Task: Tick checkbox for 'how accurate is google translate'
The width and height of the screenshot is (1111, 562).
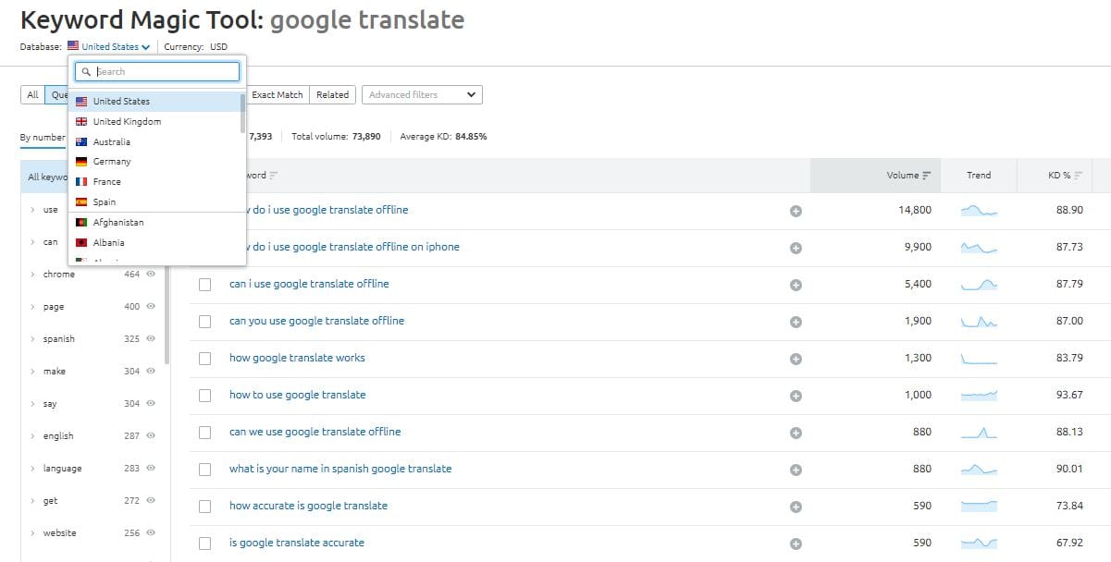Action: point(205,507)
